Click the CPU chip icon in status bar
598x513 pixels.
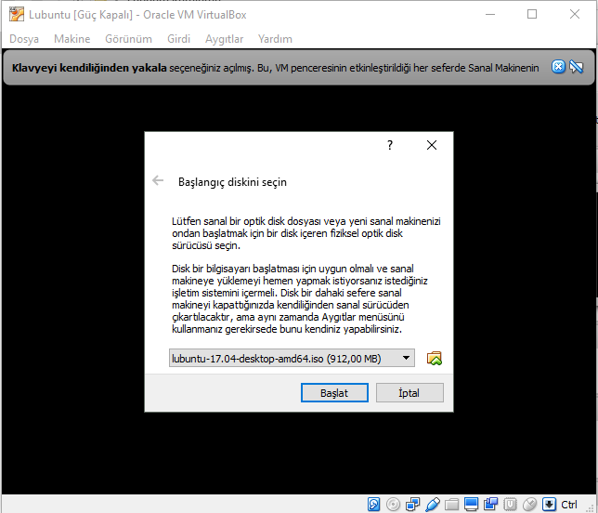(x=511, y=505)
